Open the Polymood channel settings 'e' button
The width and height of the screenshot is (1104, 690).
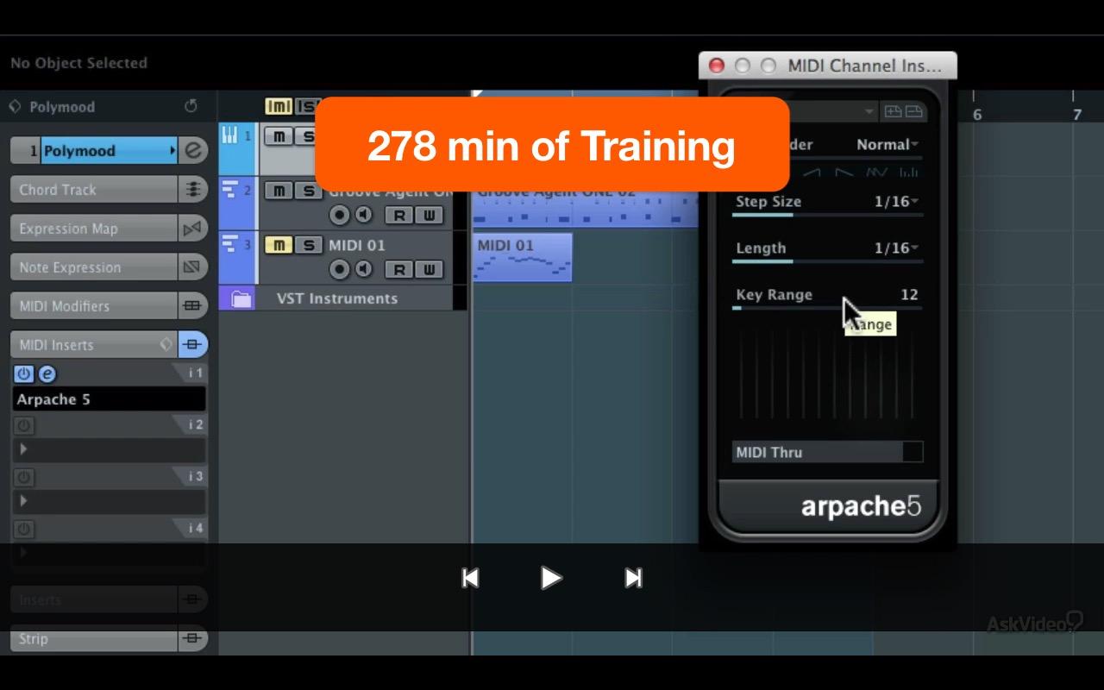(x=194, y=150)
